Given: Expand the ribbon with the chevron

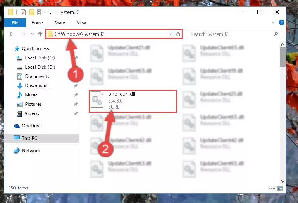Looking at the screenshot, I should 273,22.
